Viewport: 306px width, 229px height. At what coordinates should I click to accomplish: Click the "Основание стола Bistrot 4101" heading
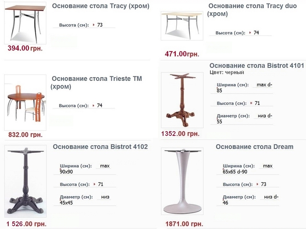[256, 65]
